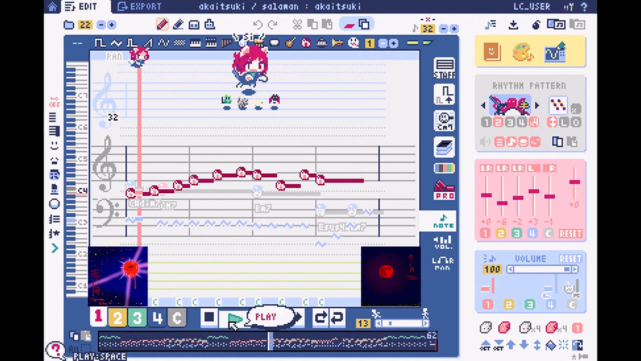The height and width of the screenshot is (361, 641).
Task: Adjust the VOLUME 100 horizontal slider
Action: tap(542, 269)
